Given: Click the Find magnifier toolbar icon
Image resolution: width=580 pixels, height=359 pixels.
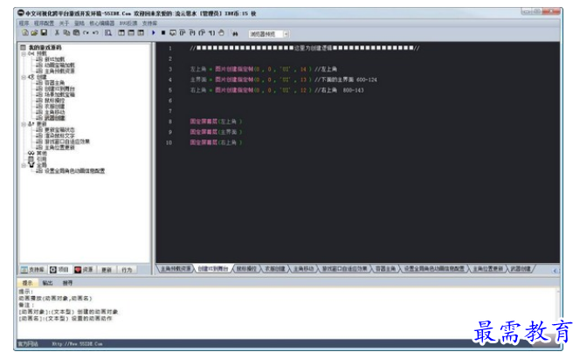Looking at the screenshot, I should click(108, 33).
